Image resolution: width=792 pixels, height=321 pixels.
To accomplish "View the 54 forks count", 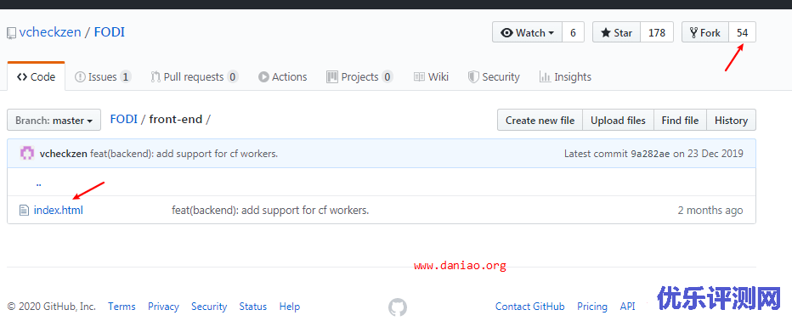I will tap(742, 32).
